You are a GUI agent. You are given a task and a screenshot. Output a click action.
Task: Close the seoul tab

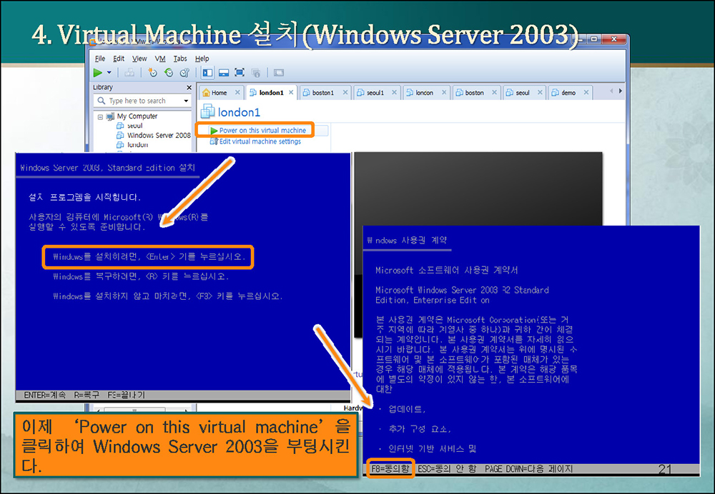click(x=540, y=92)
